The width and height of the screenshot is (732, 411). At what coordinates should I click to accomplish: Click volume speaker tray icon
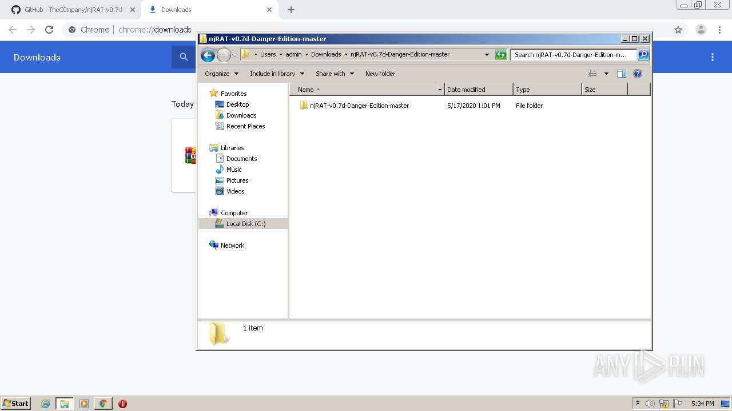pyautogui.click(x=650, y=404)
